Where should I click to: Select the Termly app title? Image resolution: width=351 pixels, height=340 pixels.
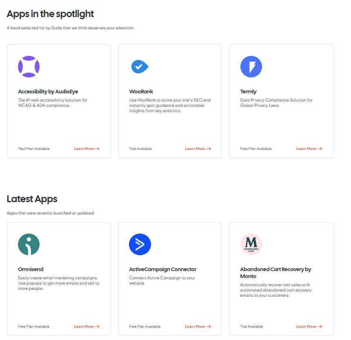(248, 92)
